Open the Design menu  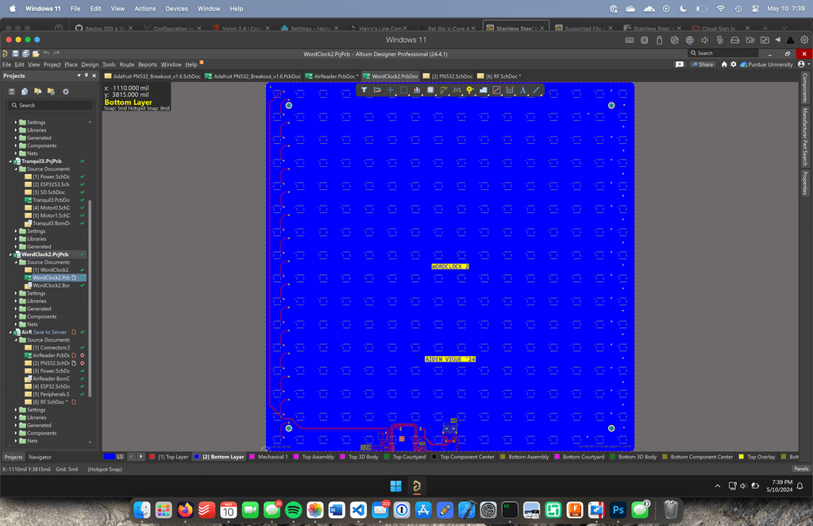(x=90, y=65)
